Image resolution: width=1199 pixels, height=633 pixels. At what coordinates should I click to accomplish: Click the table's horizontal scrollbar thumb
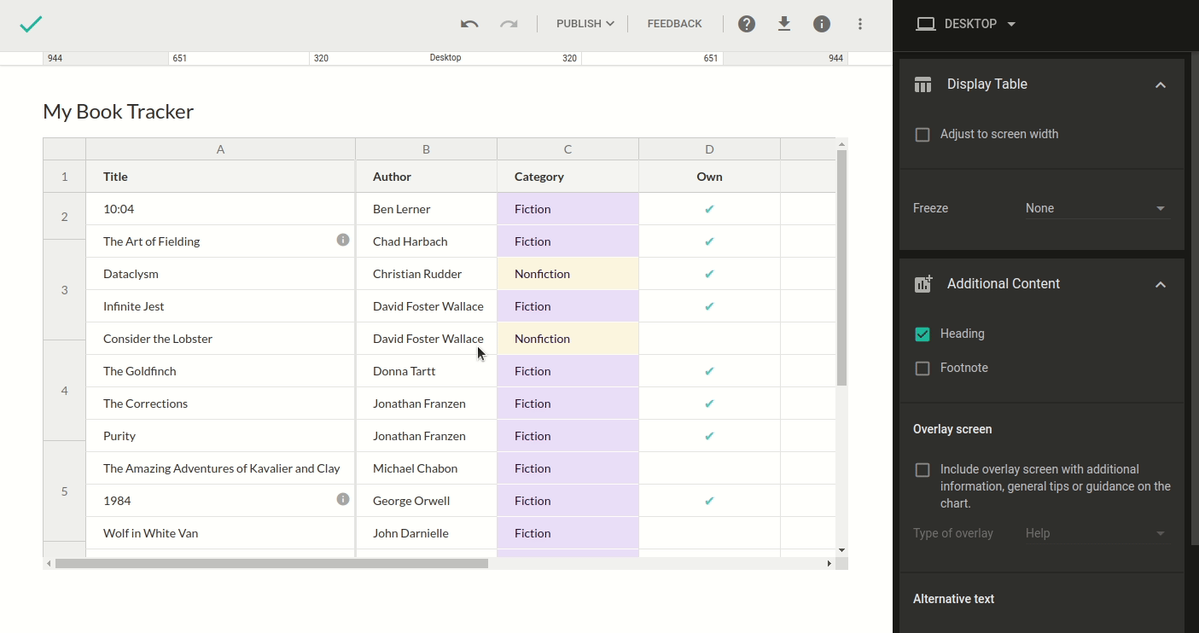coord(271,563)
